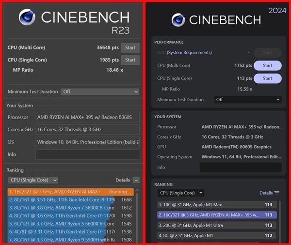Click the Details filter icon in Cinebench 2024
Viewport: 291px width, 245px height.
pos(276,193)
